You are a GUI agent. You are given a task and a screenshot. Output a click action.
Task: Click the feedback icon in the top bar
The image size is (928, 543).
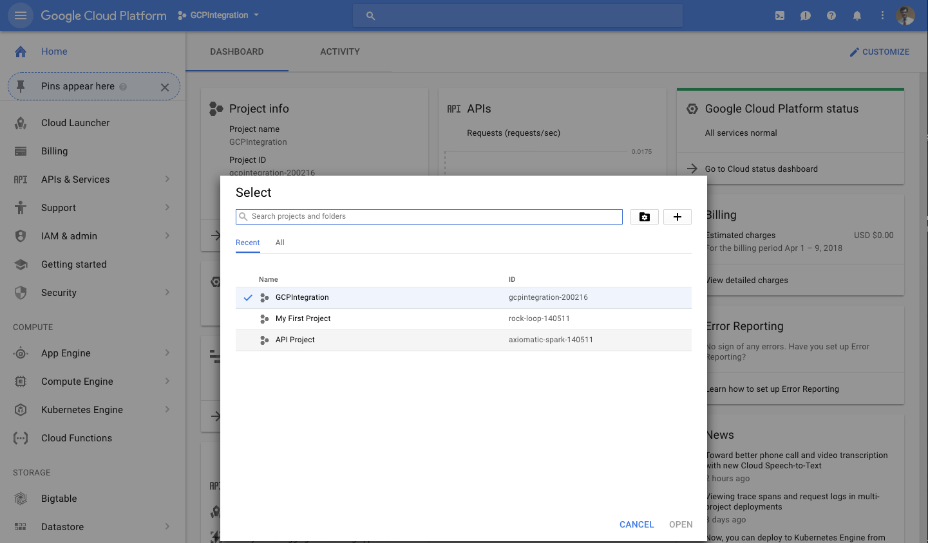(805, 15)
